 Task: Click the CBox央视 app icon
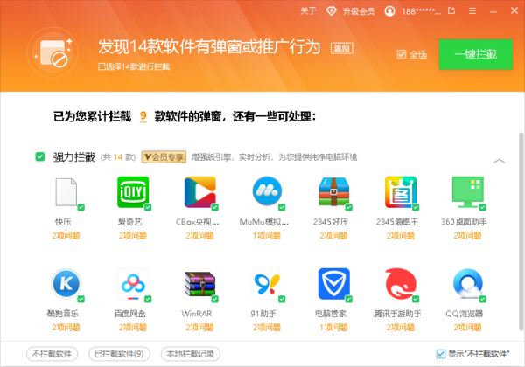199,192
